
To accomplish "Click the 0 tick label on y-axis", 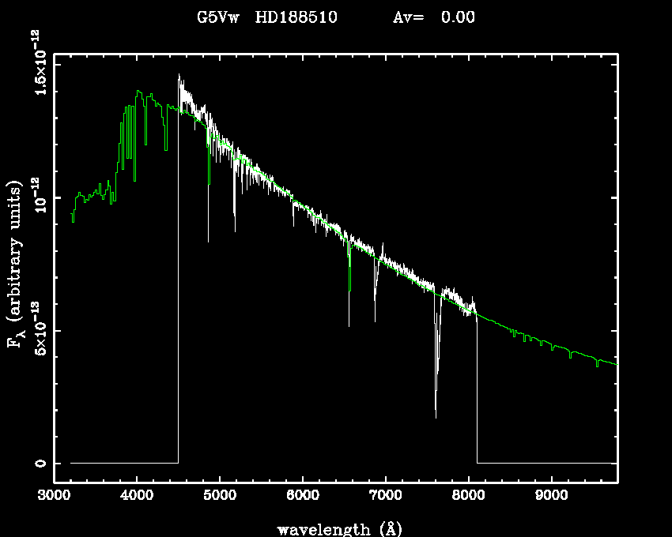I will 38,463.
